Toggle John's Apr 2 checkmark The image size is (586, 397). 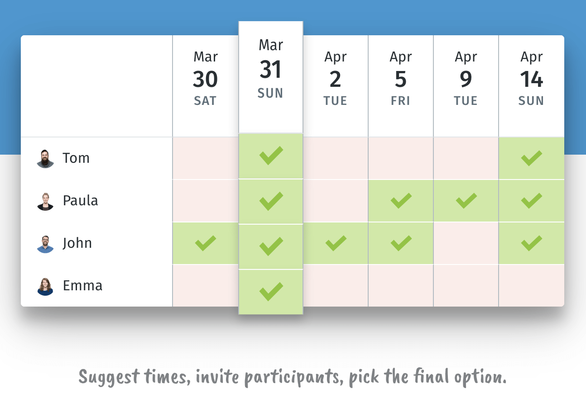(336, 243)
